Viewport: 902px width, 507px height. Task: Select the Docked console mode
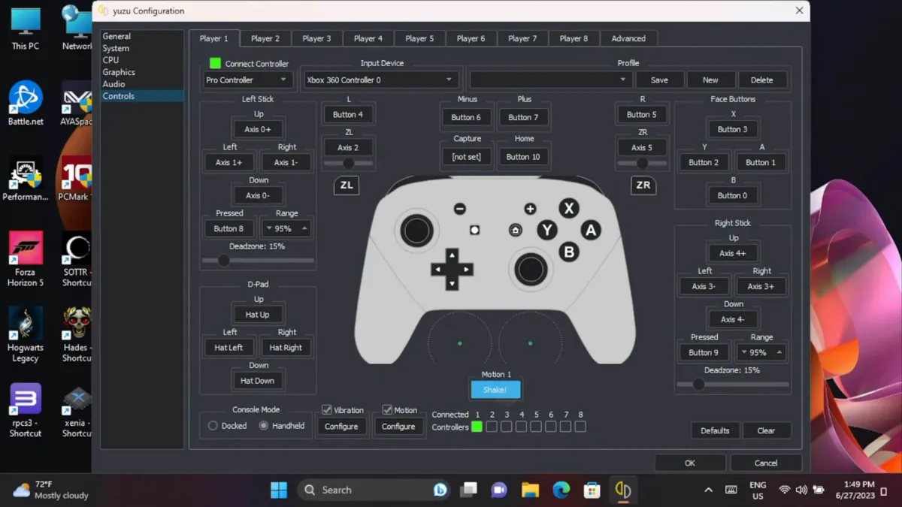click(211, 426)
